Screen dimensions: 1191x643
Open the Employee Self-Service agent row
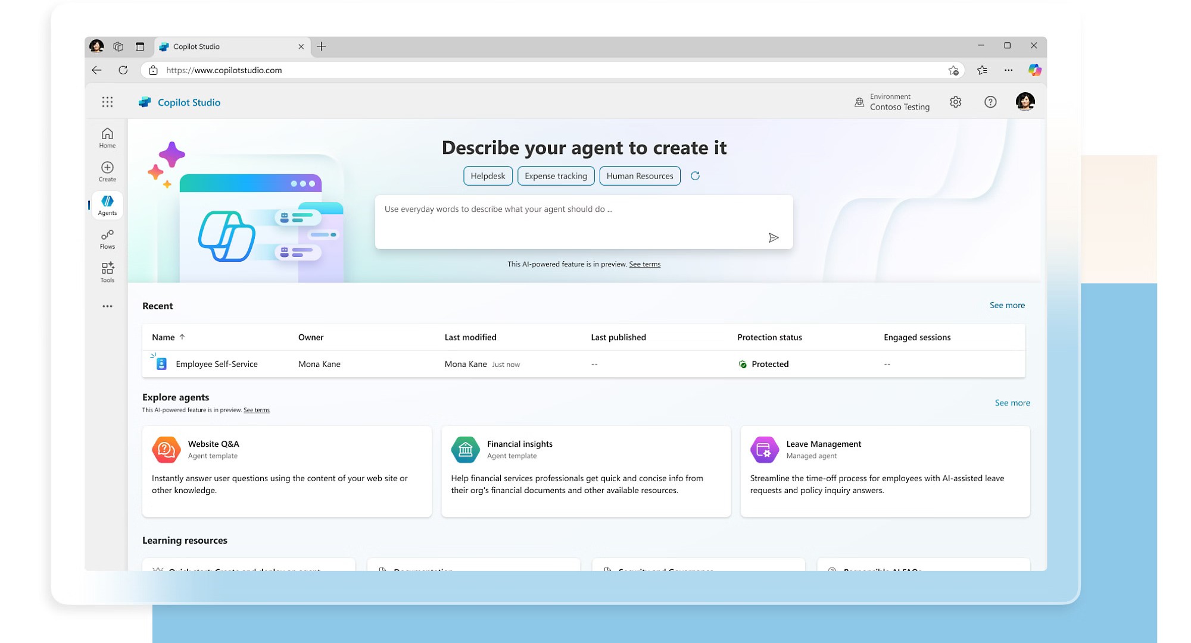(216, 364)
